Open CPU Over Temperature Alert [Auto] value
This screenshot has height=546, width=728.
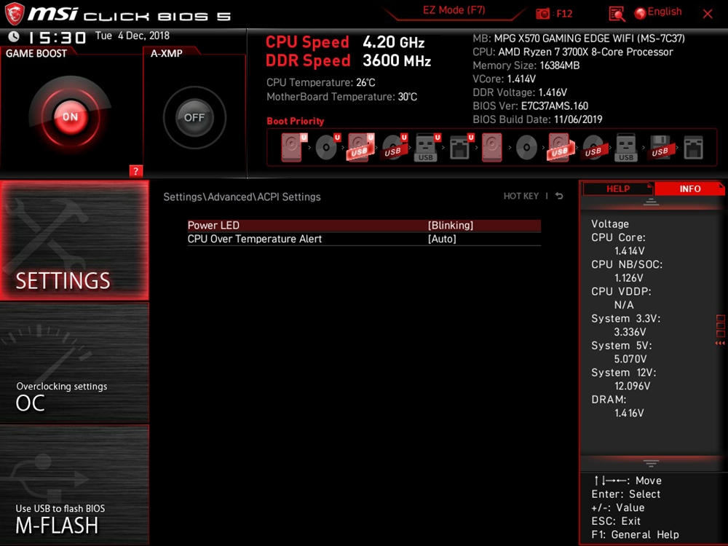(x=442, y=239)
